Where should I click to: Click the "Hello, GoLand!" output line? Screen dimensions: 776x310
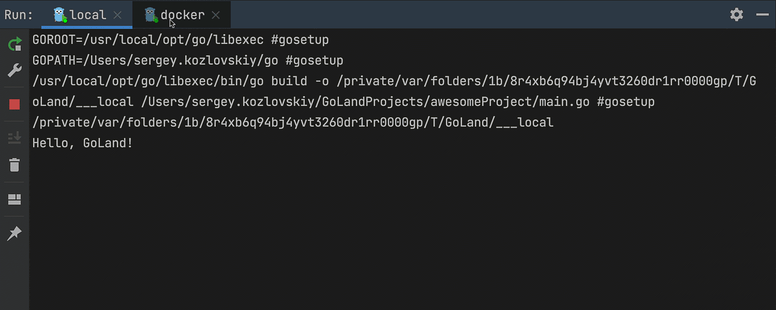point(83,143)
